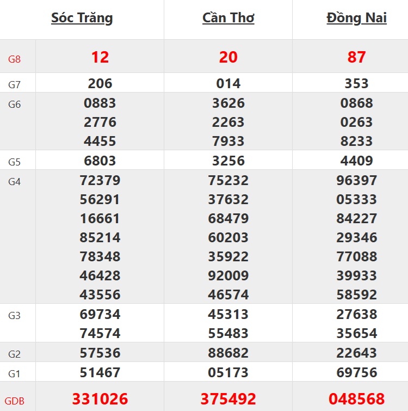
Task: Click the Đồng Nai header link
Action: [357, 18]
